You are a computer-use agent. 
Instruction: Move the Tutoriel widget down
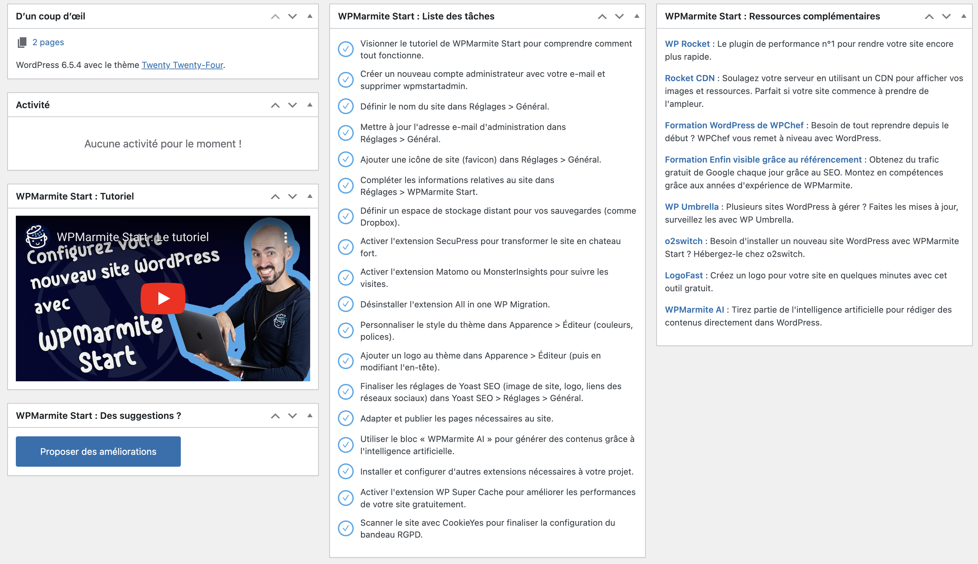(x=293, y=196)
